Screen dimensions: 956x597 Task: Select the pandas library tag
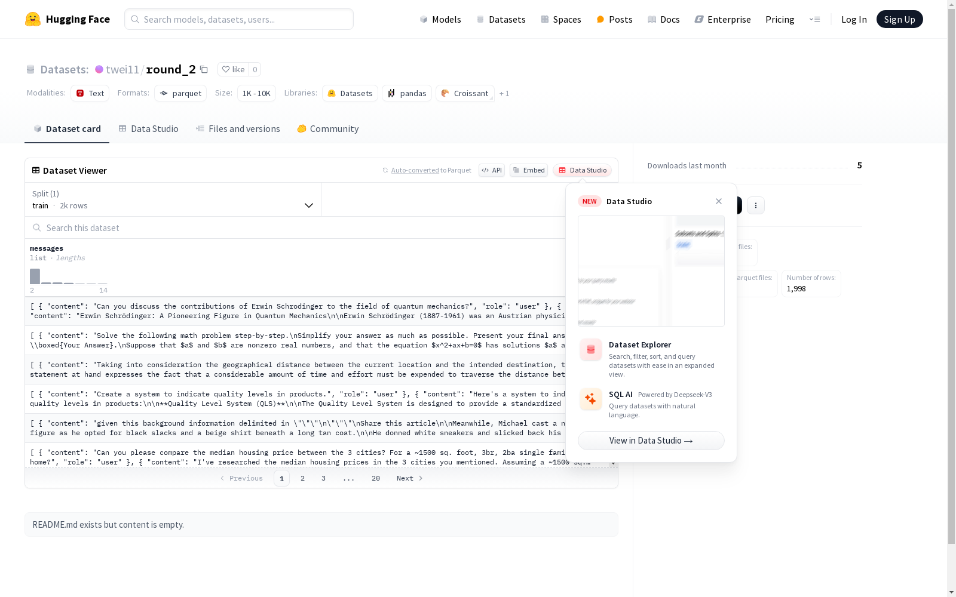pyautogui.click(x=407, y=93)
